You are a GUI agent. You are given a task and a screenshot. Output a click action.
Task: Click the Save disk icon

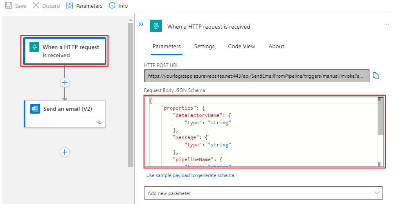(x=8, y=6)
